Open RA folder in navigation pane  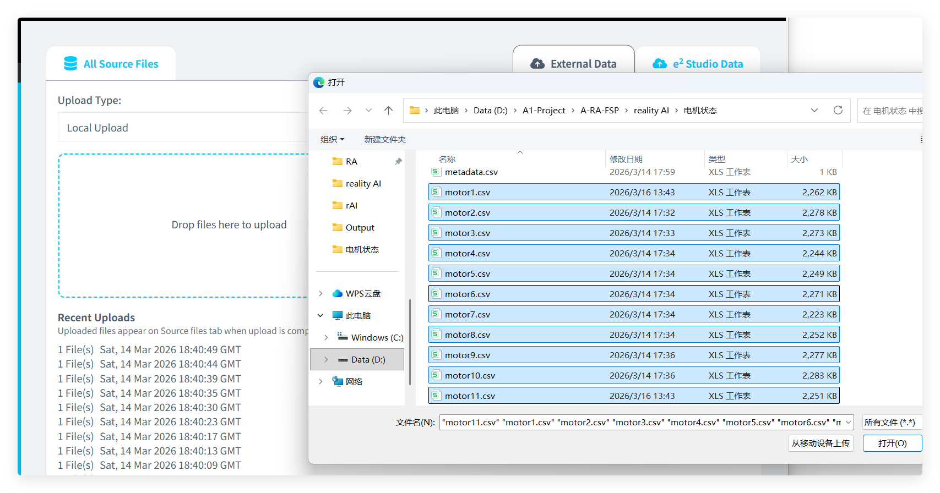point(351,162)
